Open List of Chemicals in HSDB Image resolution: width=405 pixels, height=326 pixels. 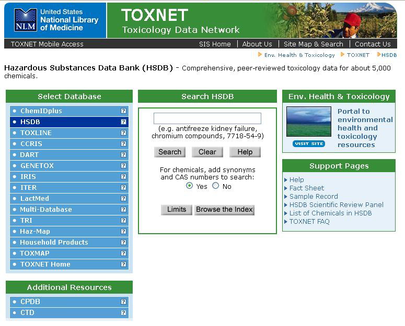(330, 213)
